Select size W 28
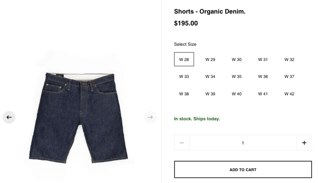This screenshot has width=318, height=183. [x=184, y=60]
